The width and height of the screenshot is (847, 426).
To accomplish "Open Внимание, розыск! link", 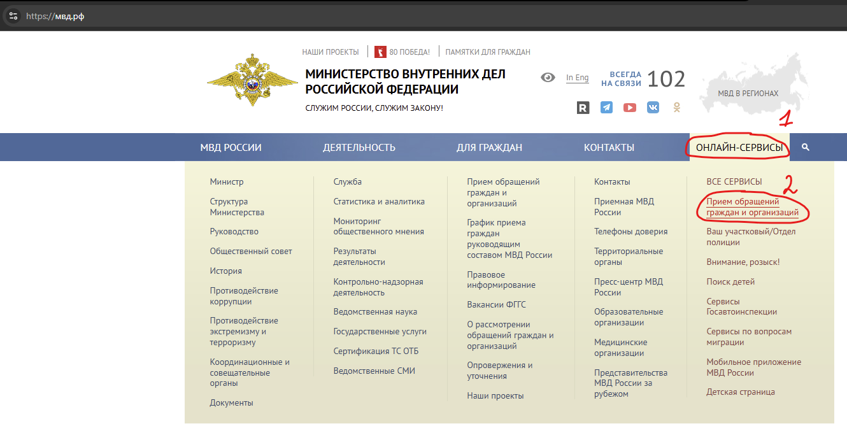I will (x=743, y=262).
